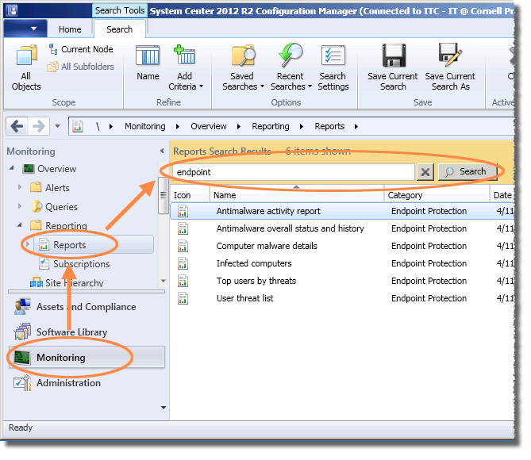The image size is (531, 460).
Task: Select the Subscriptions node in the tree
Action: (74, 264)
